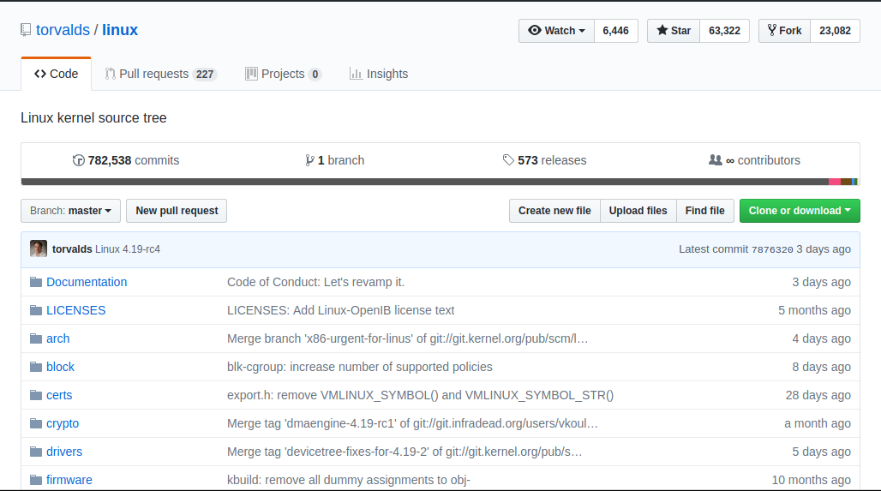The image size is (881, 491).
Task: Click New pull request button
Action: point(177,211)
